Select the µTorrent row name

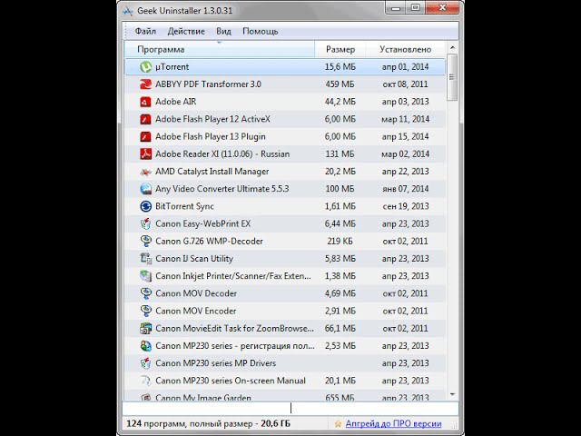pyautogui.click(x=172, y=66)
